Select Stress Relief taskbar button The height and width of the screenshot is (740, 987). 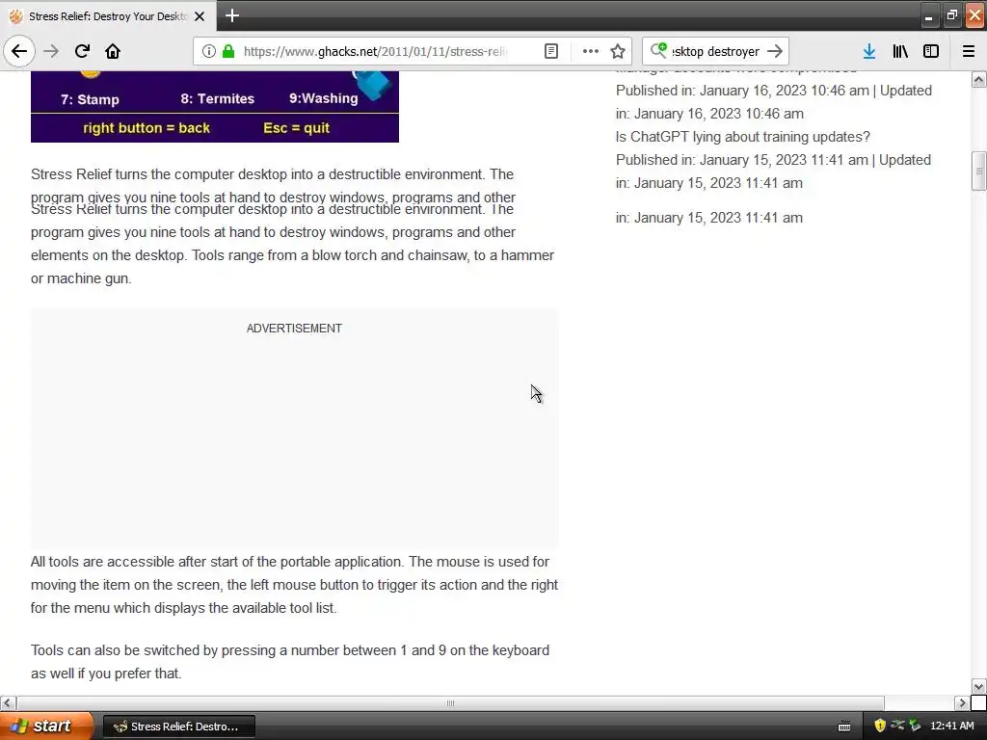pos(178,727)
